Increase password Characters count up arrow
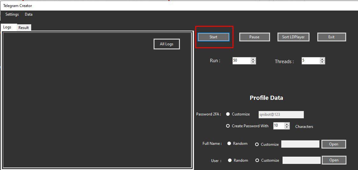This screenshot has height=170, width=358. tap(287, 124)
